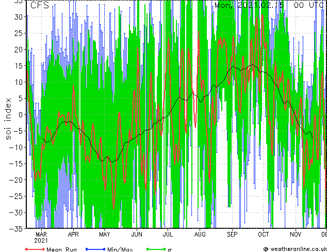The width and height of the screenshot is (327, 252).
Task: Click the 0 value on y-axis
Action: pyautogui.click(x=21, y=115)
